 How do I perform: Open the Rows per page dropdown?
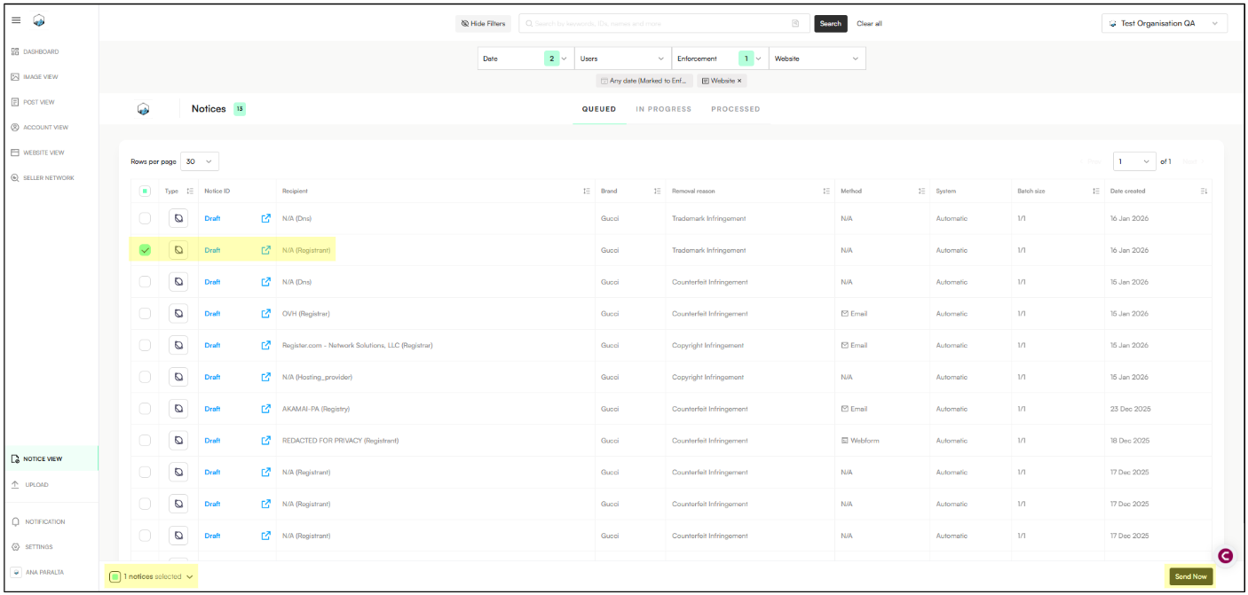point(200,161)
